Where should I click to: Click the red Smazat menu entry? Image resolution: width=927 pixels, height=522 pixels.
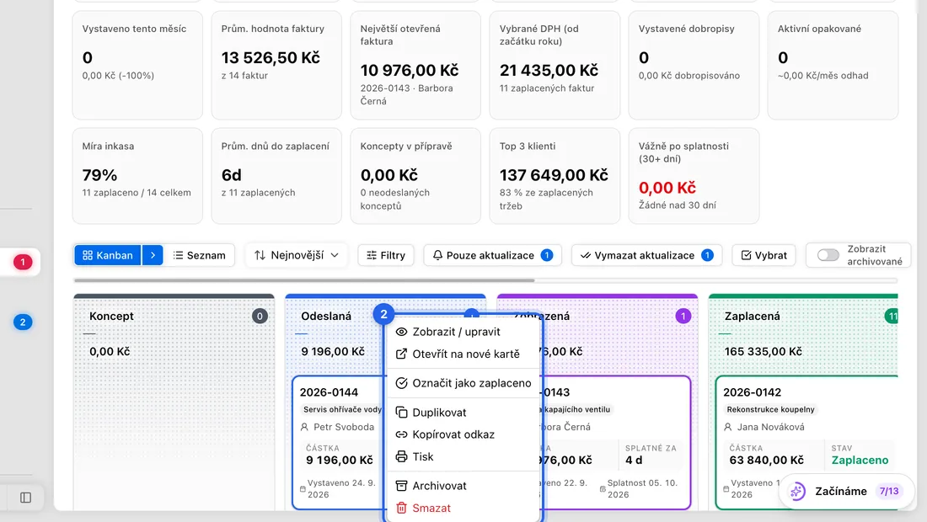(x=463, y=508)
